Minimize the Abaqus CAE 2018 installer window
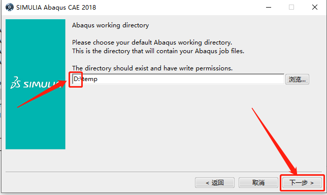 coord(269,7)
